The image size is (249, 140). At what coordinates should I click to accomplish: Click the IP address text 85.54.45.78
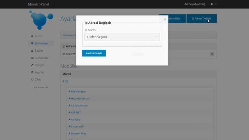(69, 54)
